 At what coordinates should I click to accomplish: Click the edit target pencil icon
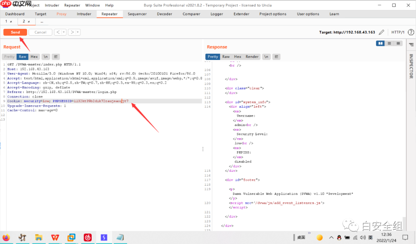tap(381, 32)
